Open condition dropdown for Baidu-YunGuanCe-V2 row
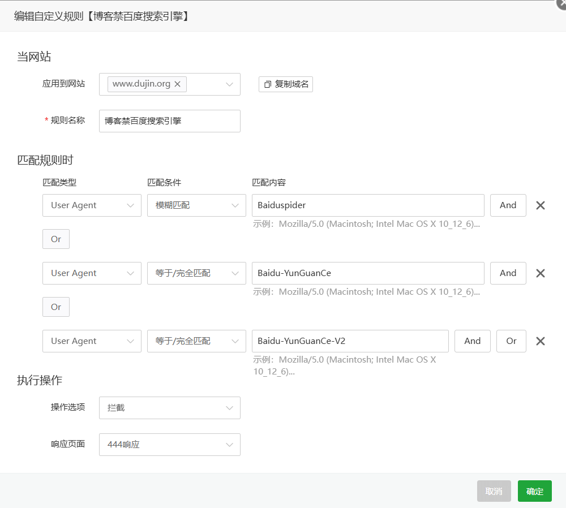This screenshot has height=508, width=566. pos(196,341)
